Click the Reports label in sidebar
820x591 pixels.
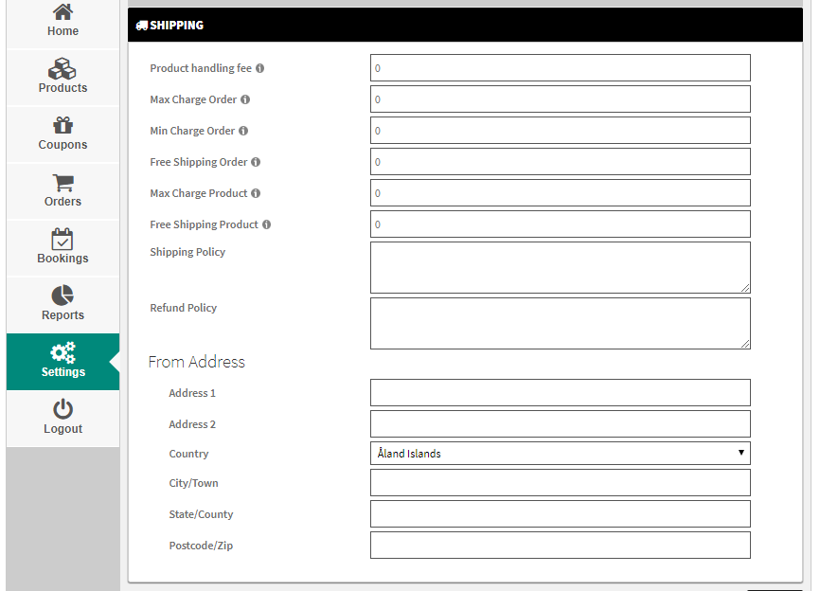click(x=62, y=315)
